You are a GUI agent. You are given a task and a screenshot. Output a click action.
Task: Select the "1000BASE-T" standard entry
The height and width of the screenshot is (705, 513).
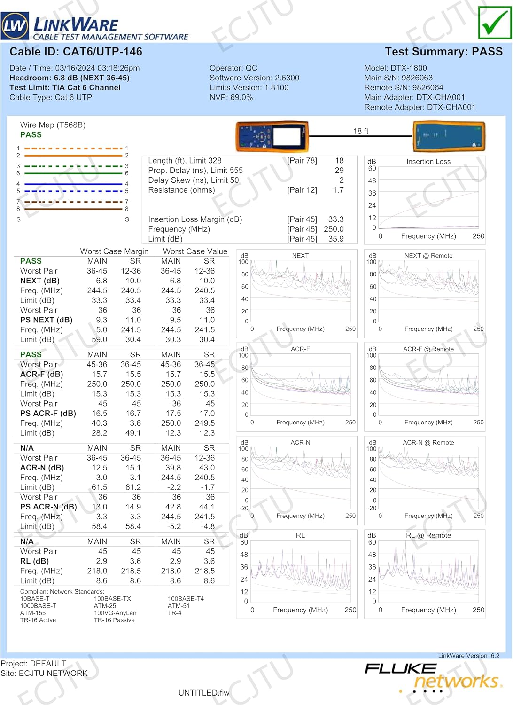click(38, 606)
